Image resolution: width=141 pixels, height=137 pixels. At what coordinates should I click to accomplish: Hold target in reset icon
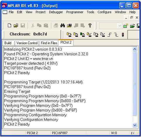pyautogui.click(x=116, y=35)
